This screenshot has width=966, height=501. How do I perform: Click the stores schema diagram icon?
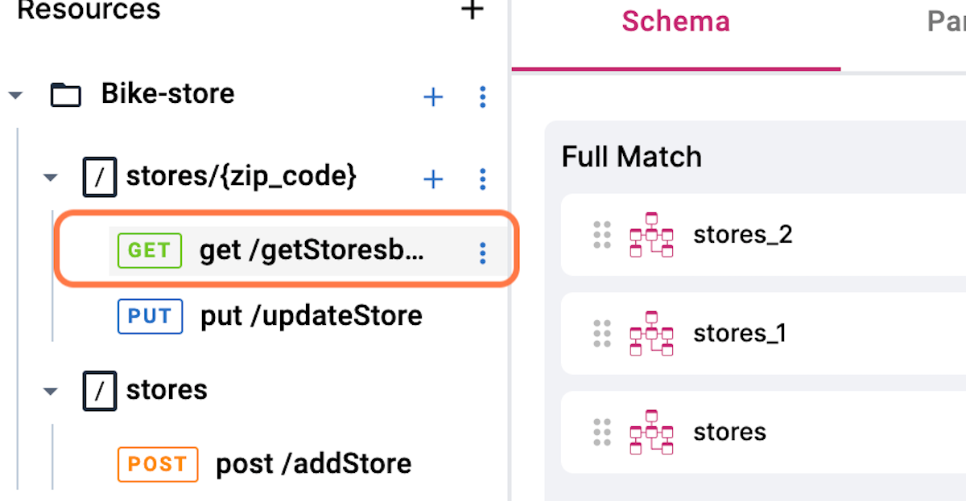pos(651,432)
